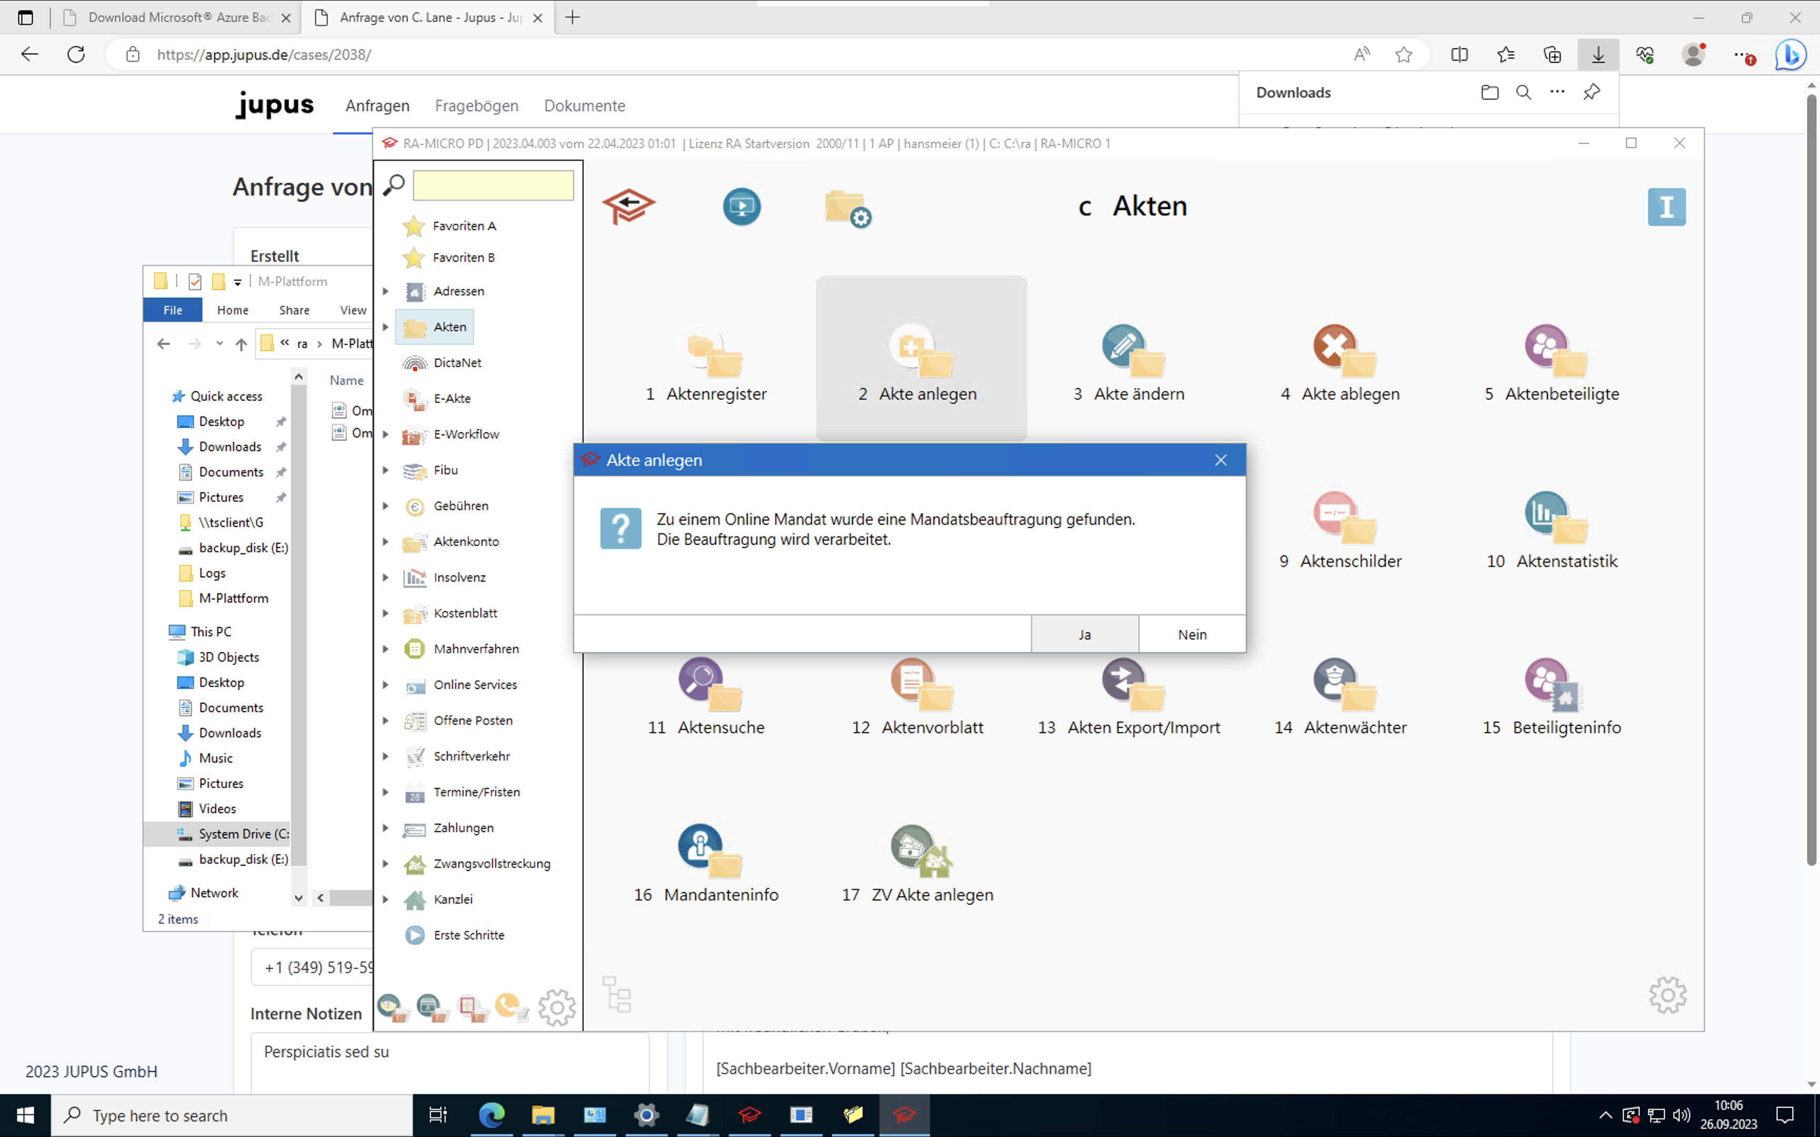Click the RA-MICRO graduation cap logo icon

[x=629, y=206]
